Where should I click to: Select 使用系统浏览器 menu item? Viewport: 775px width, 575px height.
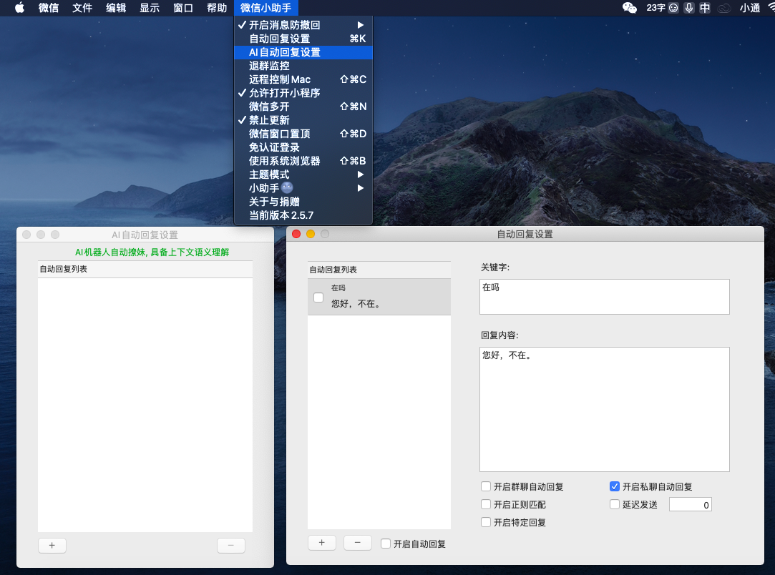303,161
